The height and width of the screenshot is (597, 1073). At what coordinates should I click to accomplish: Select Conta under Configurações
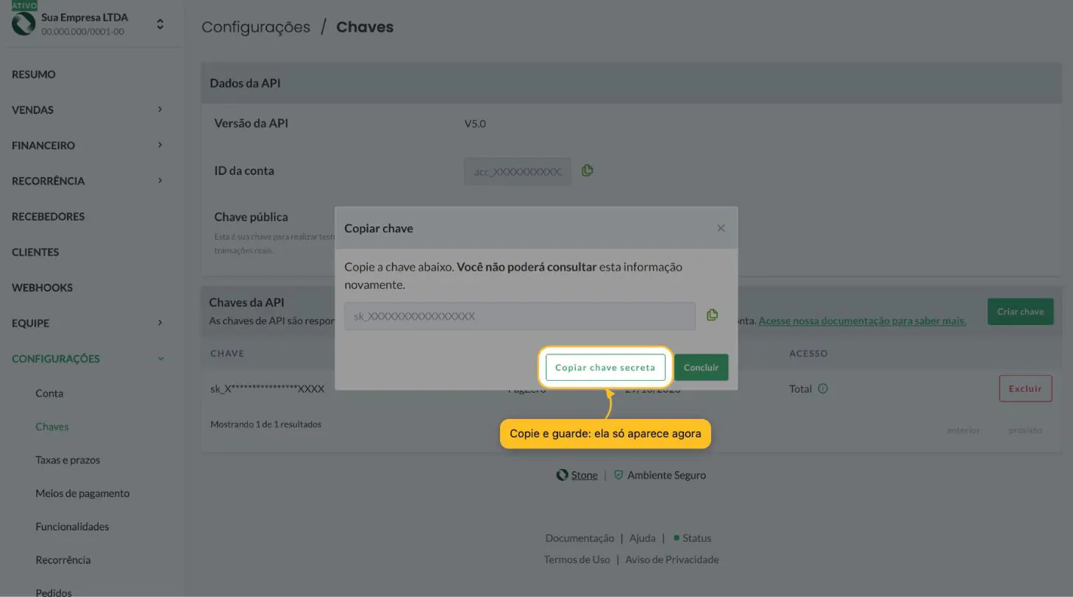pyautogui.click(x=49, y=393)
